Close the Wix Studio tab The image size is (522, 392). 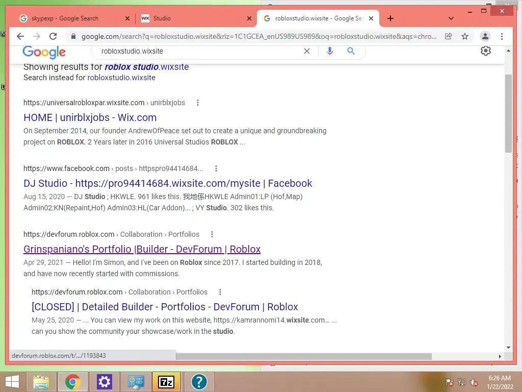249,18
